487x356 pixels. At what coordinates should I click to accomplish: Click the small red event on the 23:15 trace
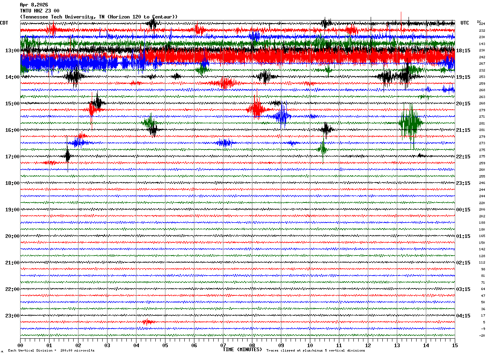click(148, 322)
